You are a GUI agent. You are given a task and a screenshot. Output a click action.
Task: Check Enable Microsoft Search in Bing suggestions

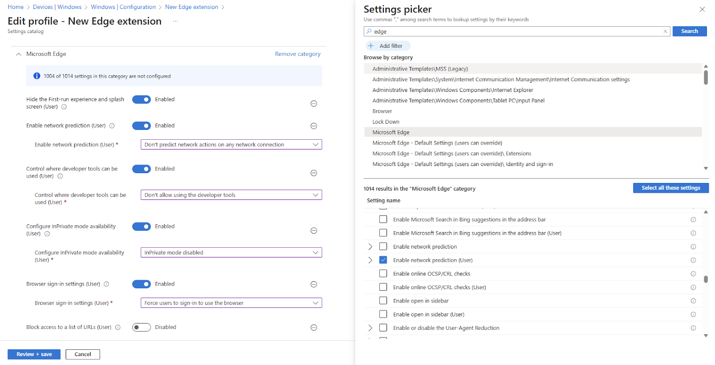[x=383, y=220]
